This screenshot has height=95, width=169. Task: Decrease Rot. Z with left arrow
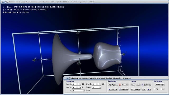tap(93, 84)
